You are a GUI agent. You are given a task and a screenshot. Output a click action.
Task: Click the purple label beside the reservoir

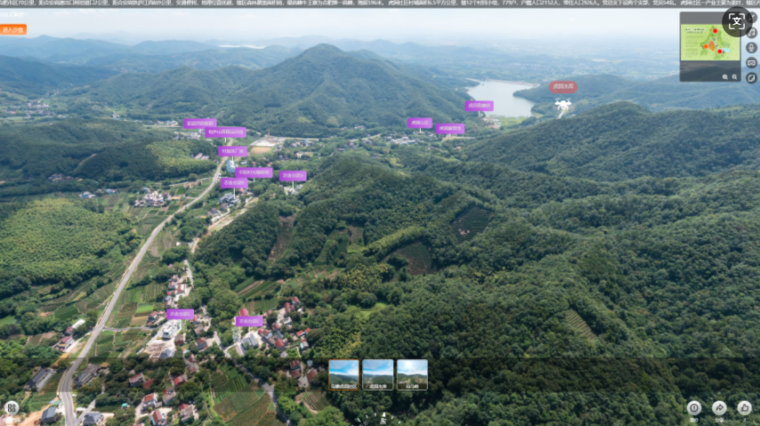coord(479,106)
